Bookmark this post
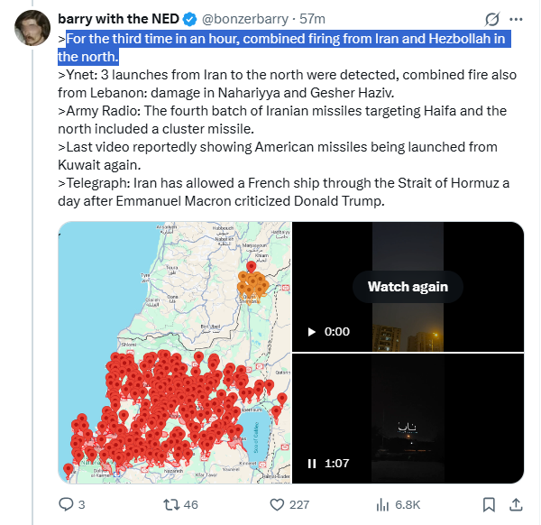This screenshot has width=541, height=525. (x=488, y=504)
